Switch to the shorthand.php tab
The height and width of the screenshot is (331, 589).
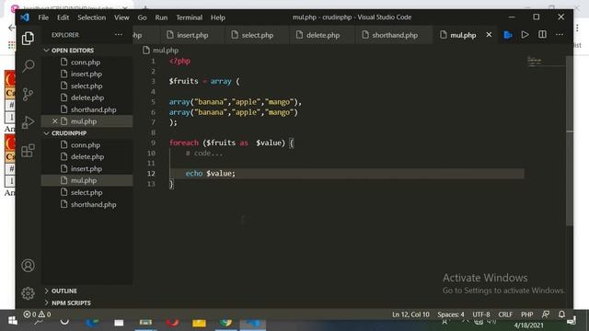(x=394, y=35)
